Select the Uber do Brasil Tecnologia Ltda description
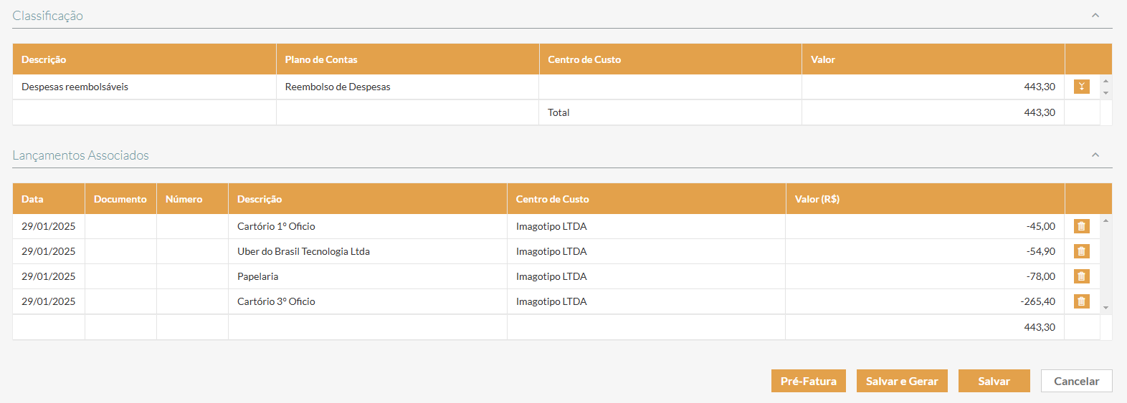This screenshot has width=1127, height=403. point(368,251)
